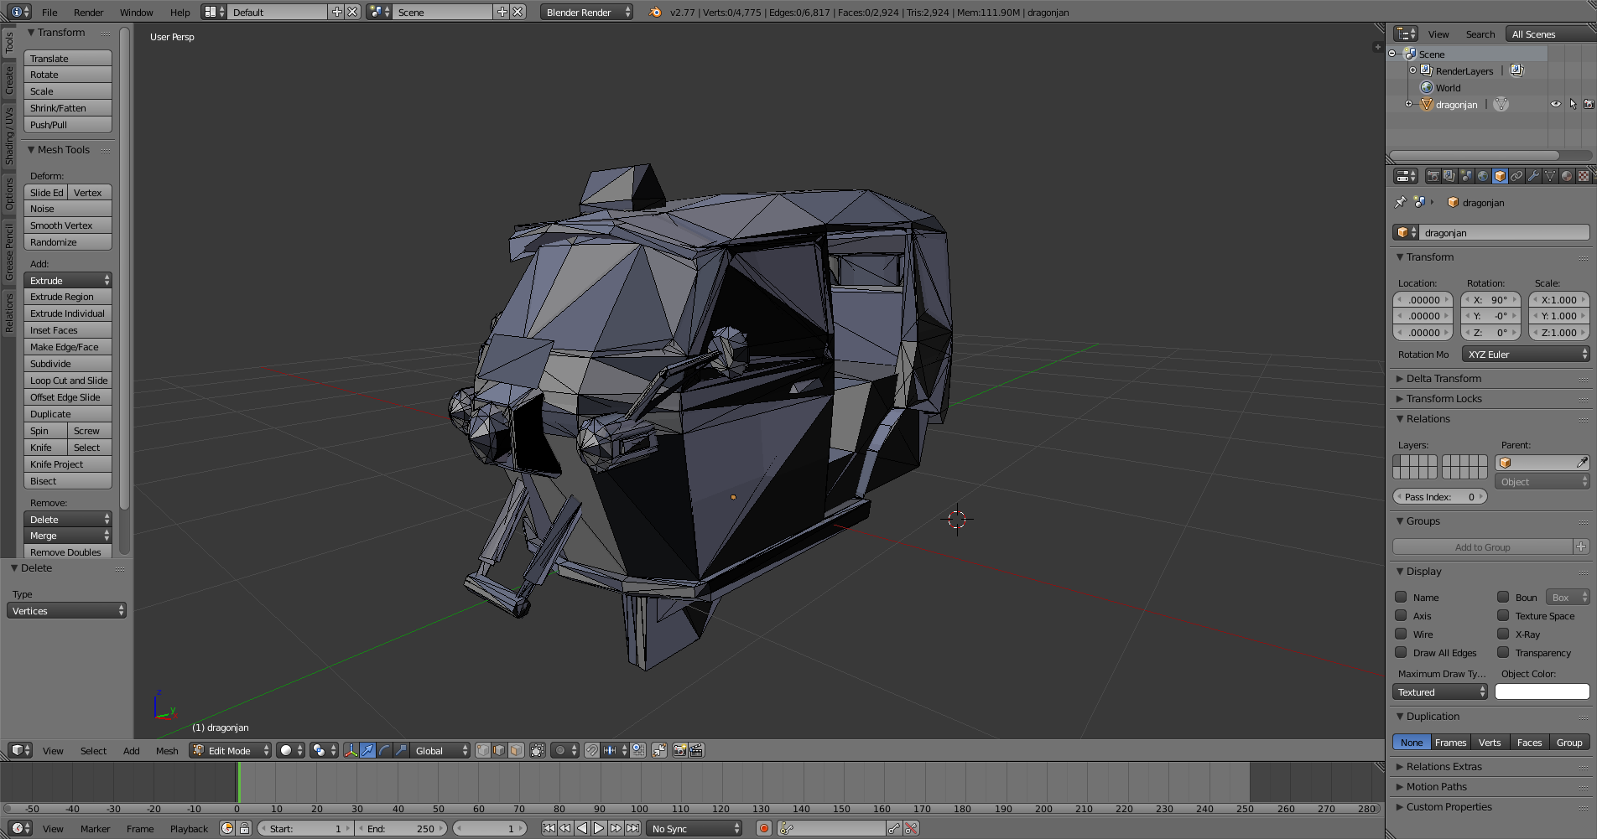Viewport: 1597px width, 839px height.
Task: Click the record auto-keyframe red button
Action: coord(763,828)
